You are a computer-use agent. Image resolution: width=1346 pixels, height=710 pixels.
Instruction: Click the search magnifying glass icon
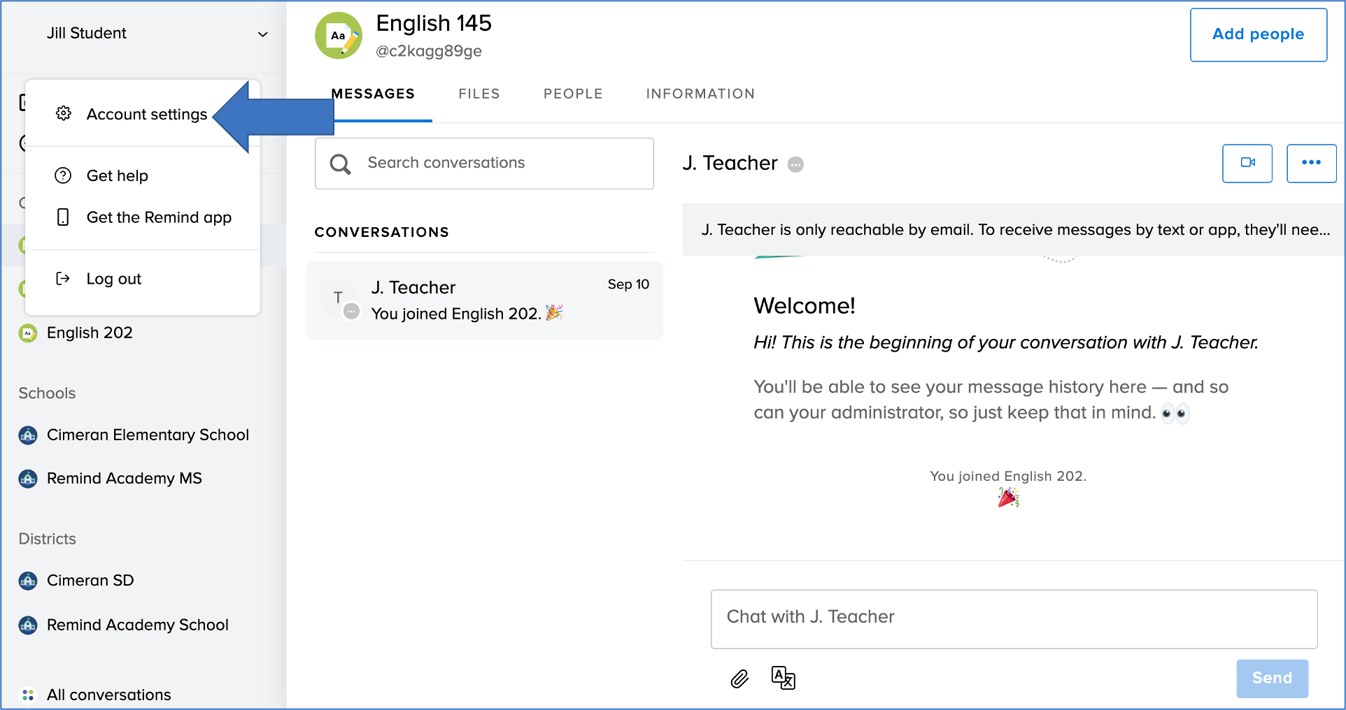(341, 164)
